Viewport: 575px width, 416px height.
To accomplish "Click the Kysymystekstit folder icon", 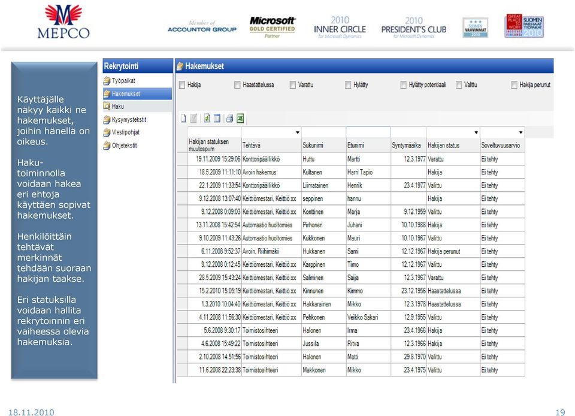I will [x=107, y=120].
